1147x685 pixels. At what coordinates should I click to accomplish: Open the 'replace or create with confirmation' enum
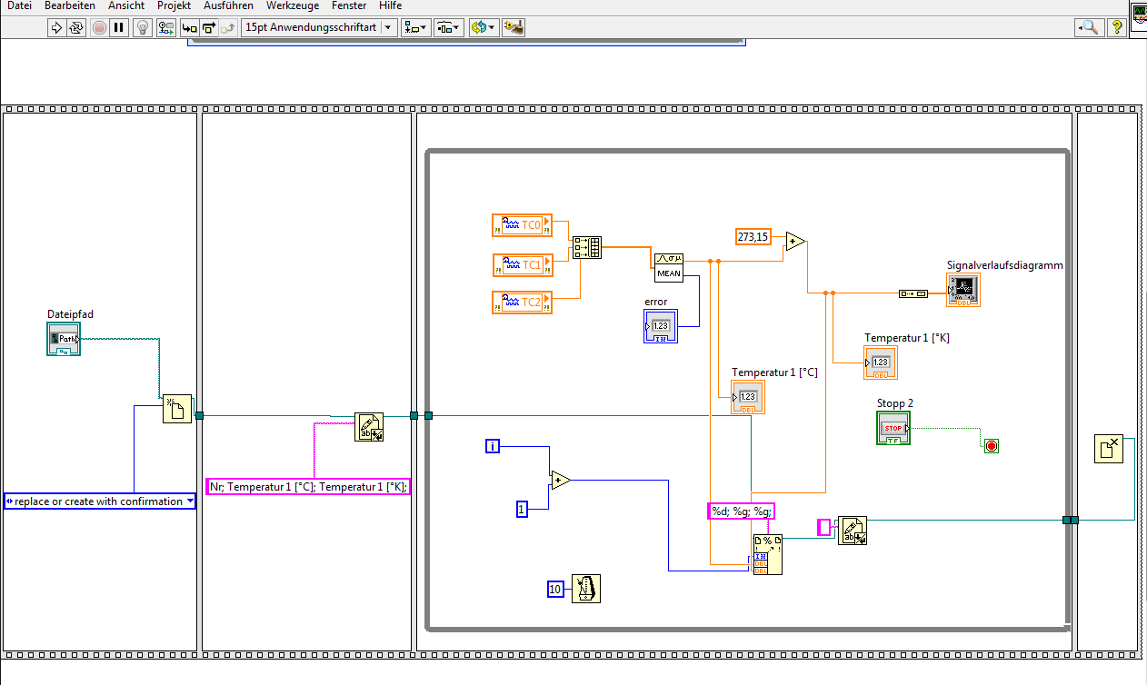[x=100, y=501]
